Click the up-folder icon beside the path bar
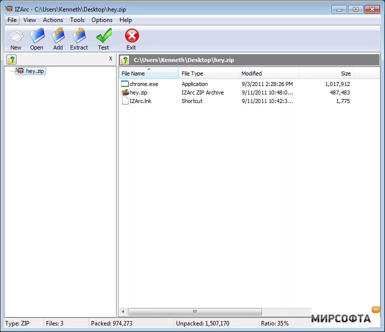Viewport: 385px width, 332px height. (124, 60)
